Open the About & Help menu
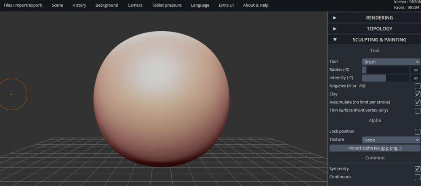This screenshot has height=186, width=421. coord(256,5)
